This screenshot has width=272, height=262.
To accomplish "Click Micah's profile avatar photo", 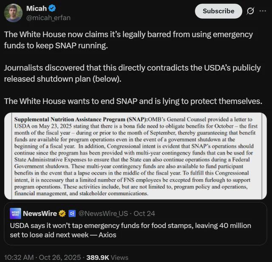I will 13,12.
